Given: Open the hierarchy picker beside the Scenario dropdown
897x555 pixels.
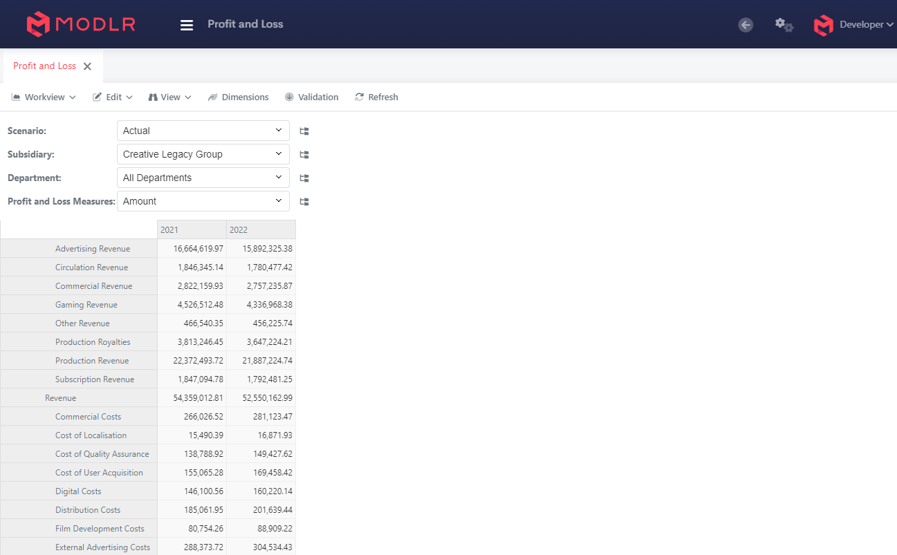Looking at the screenshot, I should pyautogui.click(x=304, y=131).
